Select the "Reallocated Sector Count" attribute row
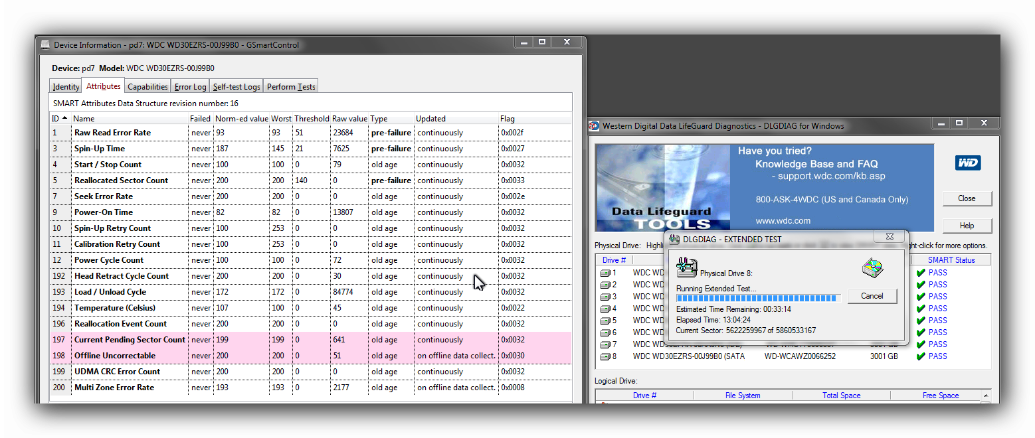The height and width of the screenshot is (438, 1035). click(x=311, y=181)
